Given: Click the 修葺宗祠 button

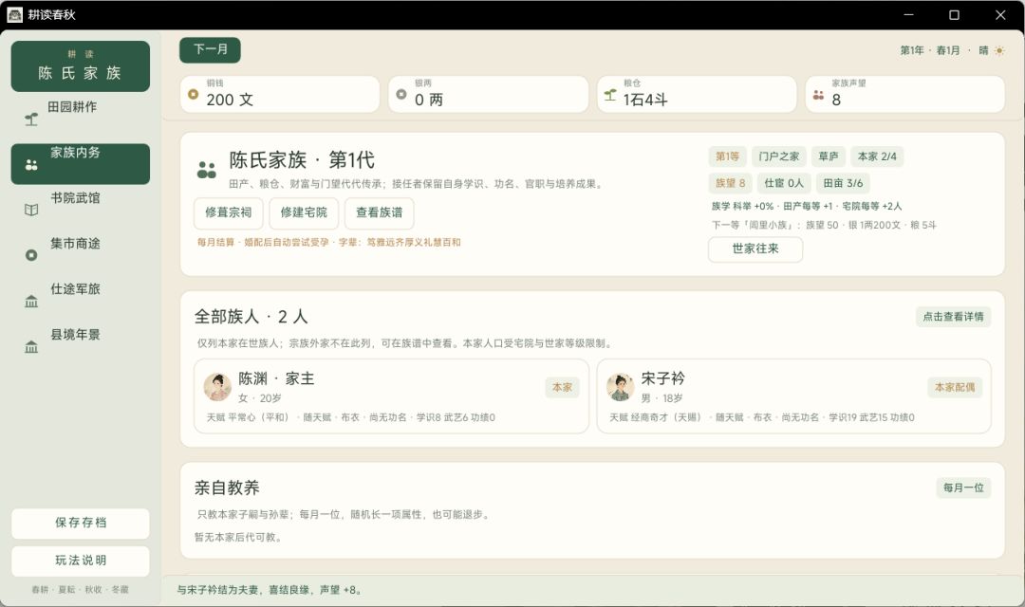Looking at the screenshot, I should 228,213.
